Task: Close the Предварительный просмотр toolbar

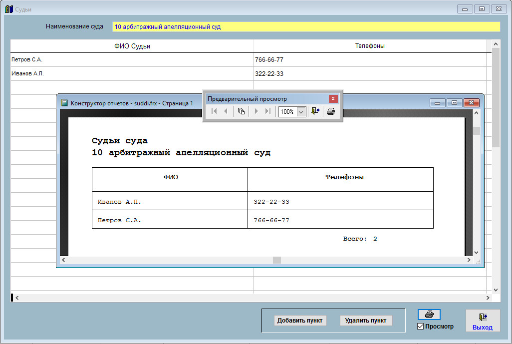Action: pyautogui.click(x=333, y=99)
